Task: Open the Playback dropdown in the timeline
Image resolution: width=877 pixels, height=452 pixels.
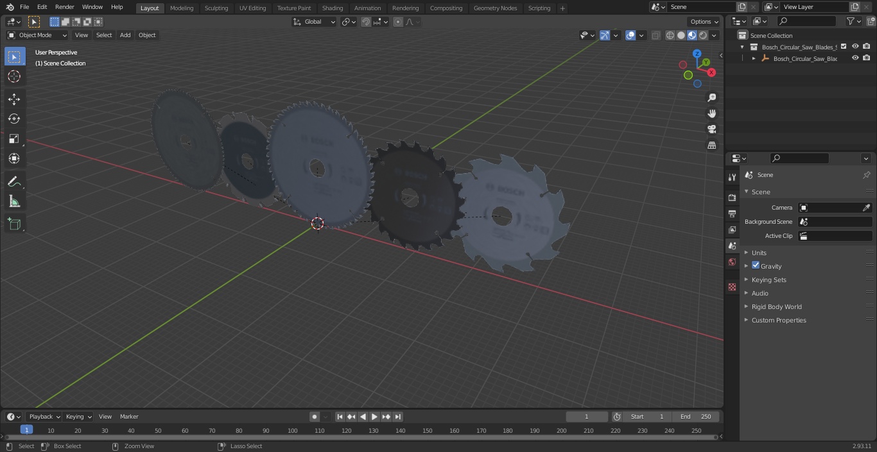Action: [x=44, y=417]
